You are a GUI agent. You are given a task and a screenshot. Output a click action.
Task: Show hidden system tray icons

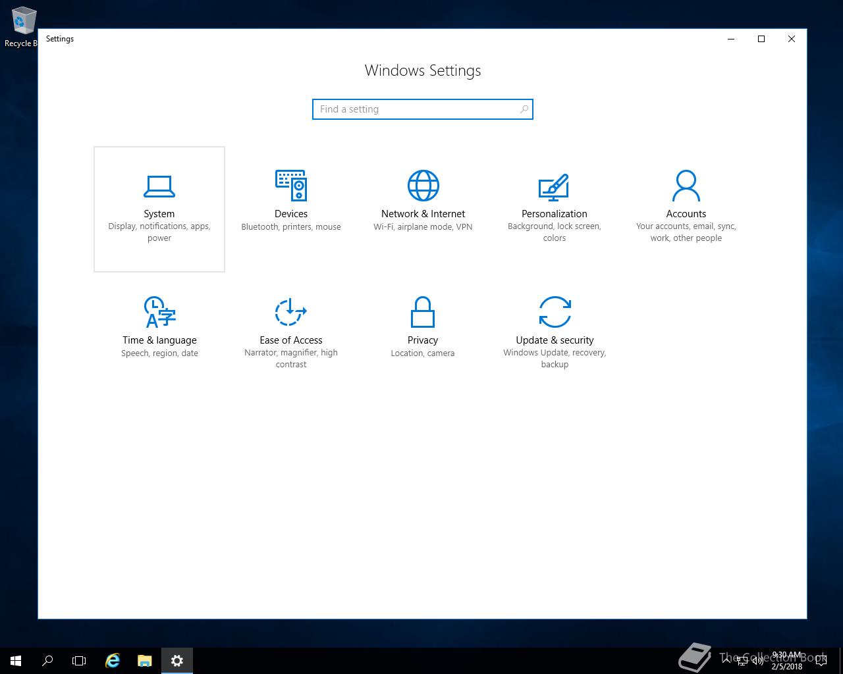(x=726, y=661)
